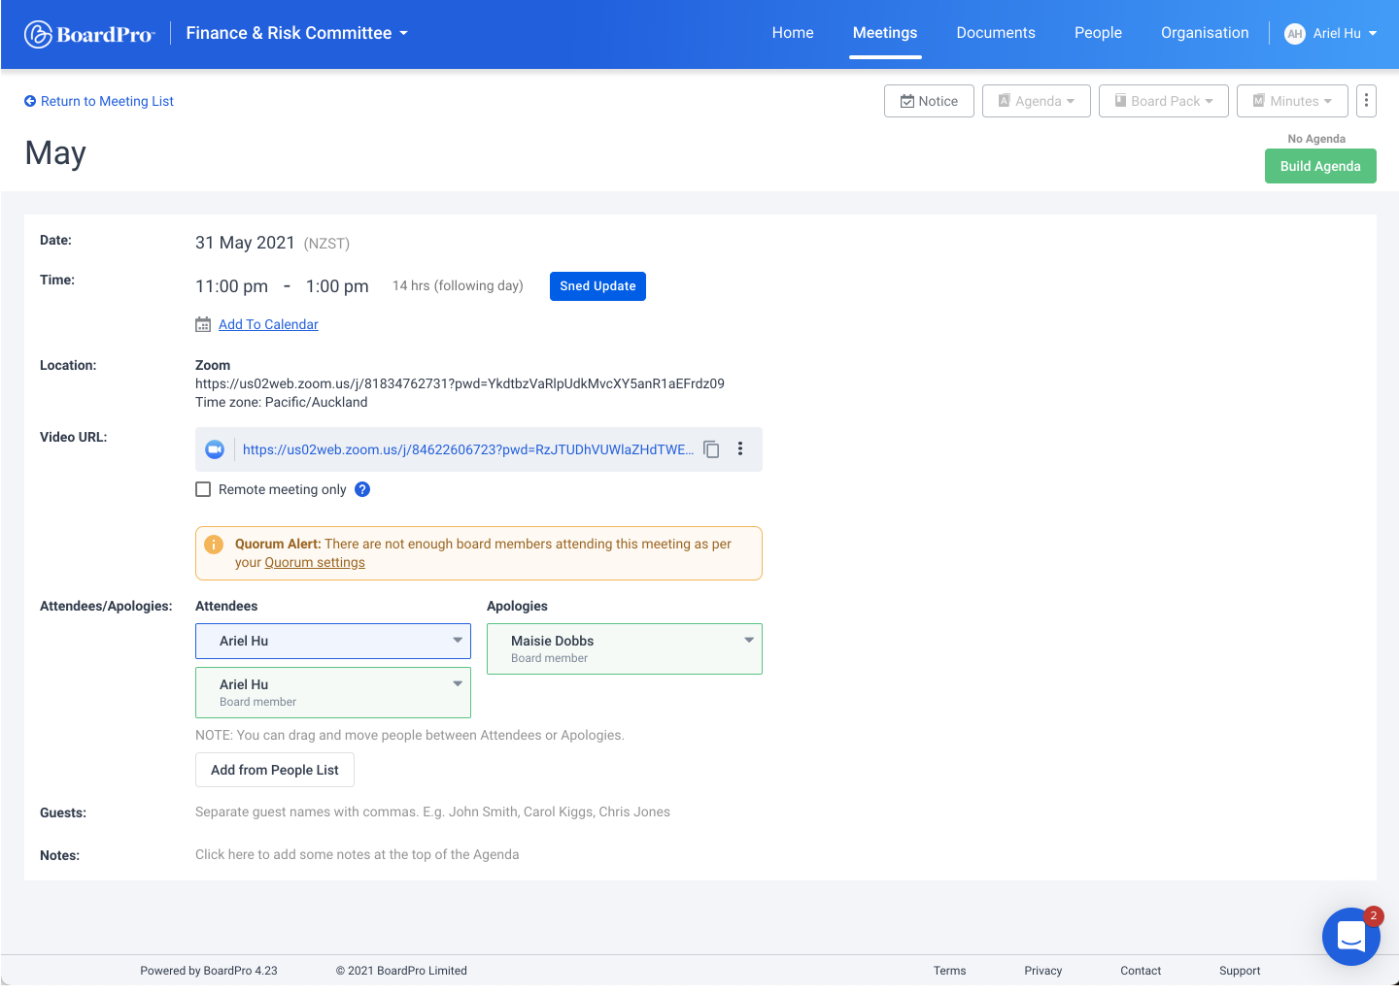Open the chat support bubble
Image resolution: width=1399 pixels, height=994 pixels.
[x=1350, y=936]
